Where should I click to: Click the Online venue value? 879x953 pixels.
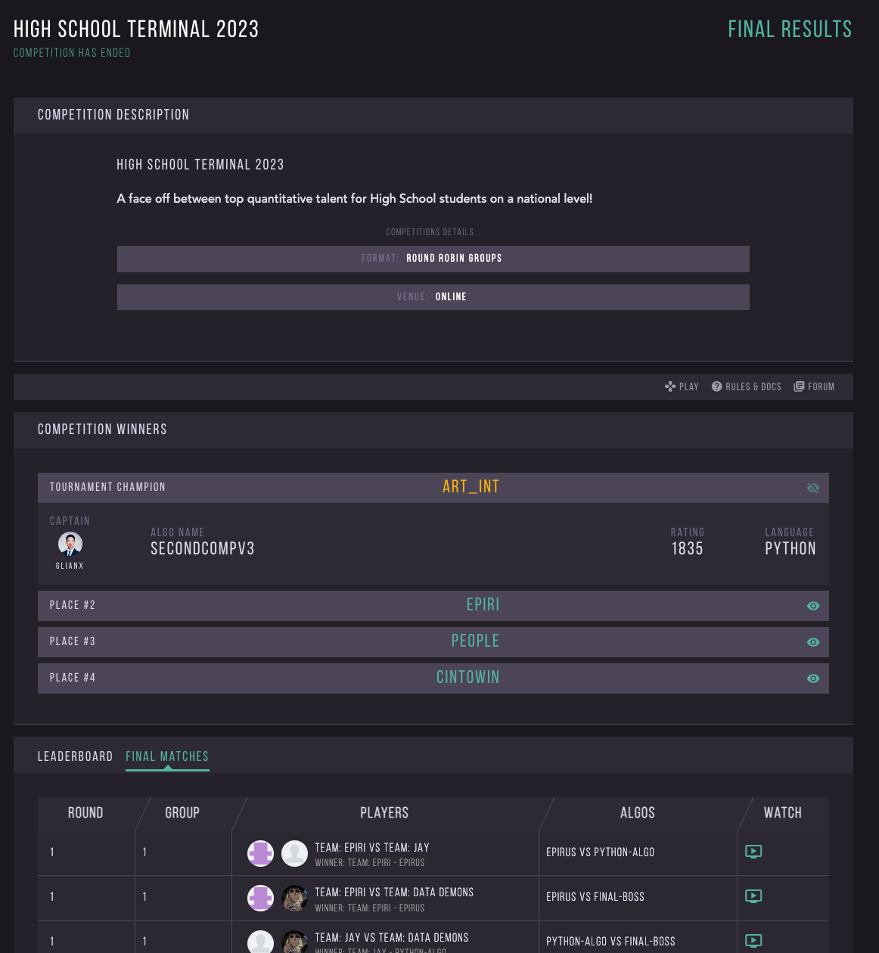451,296
